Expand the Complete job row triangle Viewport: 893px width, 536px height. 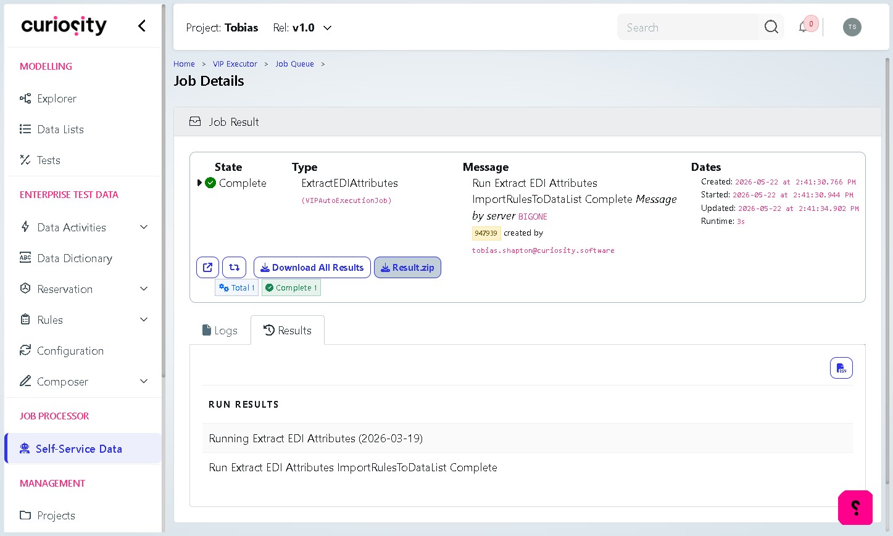[x=199, y=183]
